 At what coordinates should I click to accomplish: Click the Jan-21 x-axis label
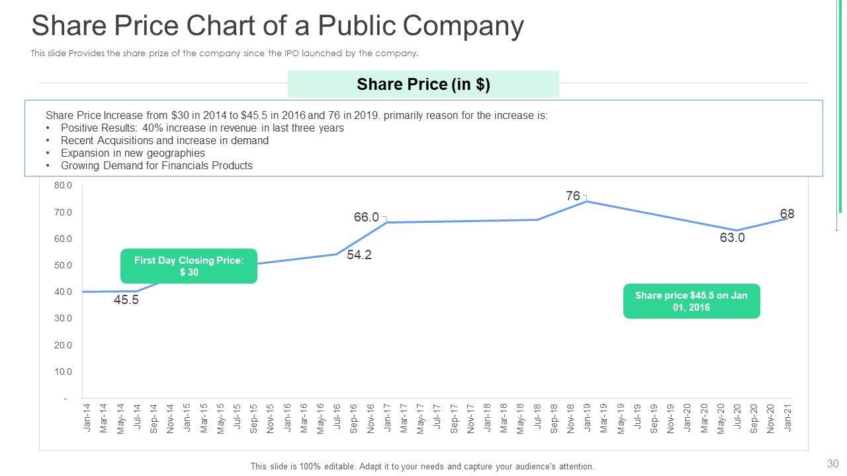click(x=787, y=418)
